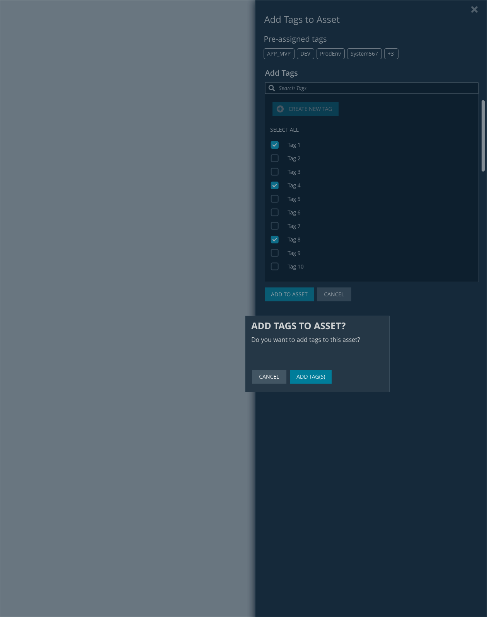Image resolution: width=487 pixels, height=617 pixels.
Task: Select the Tag 10 checkbox
Action: point(275,267)
